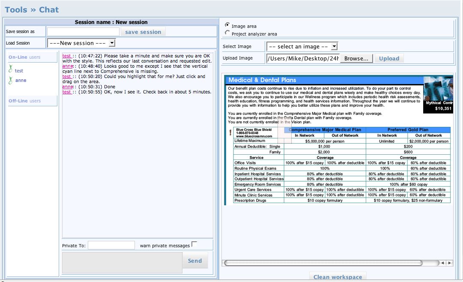Click the Clean workspace button
This screenshot has height=282, width=463.
[x=338, y=277]
